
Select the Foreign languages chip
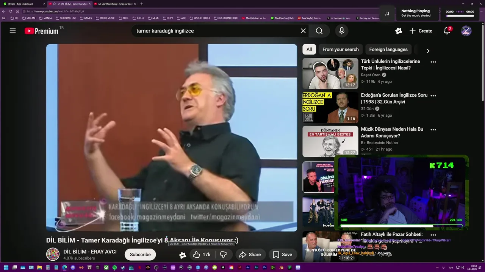point(388,49)
